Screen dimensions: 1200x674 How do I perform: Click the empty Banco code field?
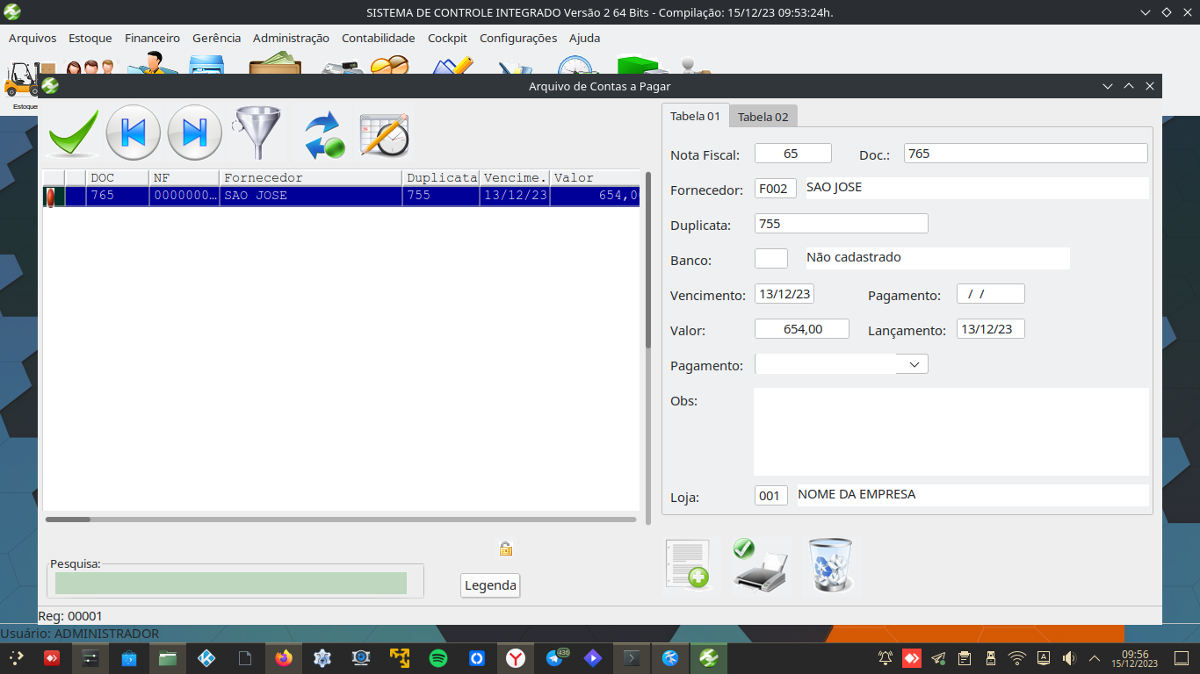(770, 258)
